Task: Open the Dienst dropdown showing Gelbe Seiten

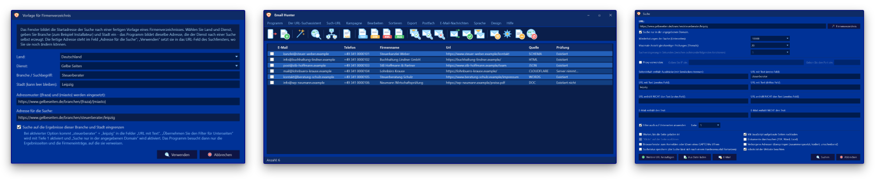Action: 150,66
